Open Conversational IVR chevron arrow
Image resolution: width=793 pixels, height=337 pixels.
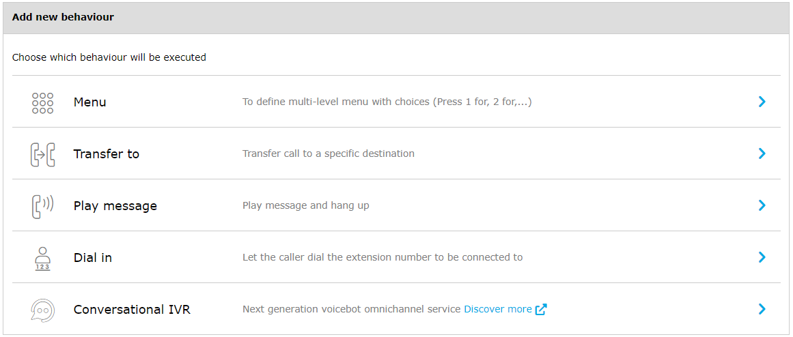click(x=762, y=310)
